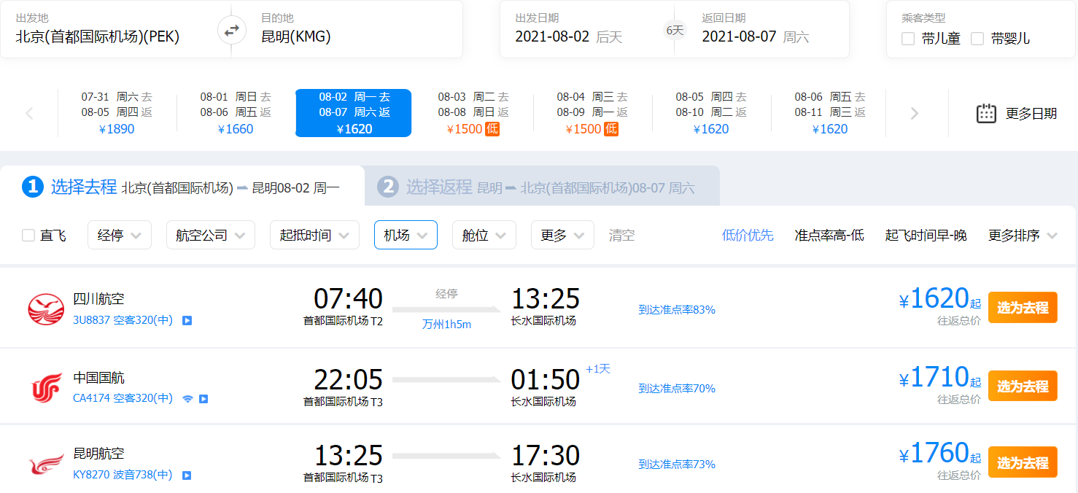Viewport: 1078px width, 493px height.
Task: Go to previous dates with left arrow
Action: click(x=29, y=113)
